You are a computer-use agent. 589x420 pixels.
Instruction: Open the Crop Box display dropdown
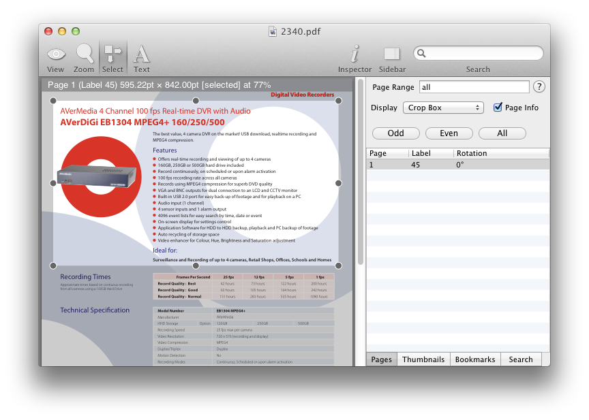point(443,108)
